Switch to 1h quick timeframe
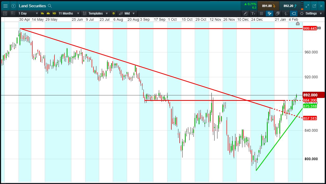The image size is (326, 184). click(x=42, y=13)
